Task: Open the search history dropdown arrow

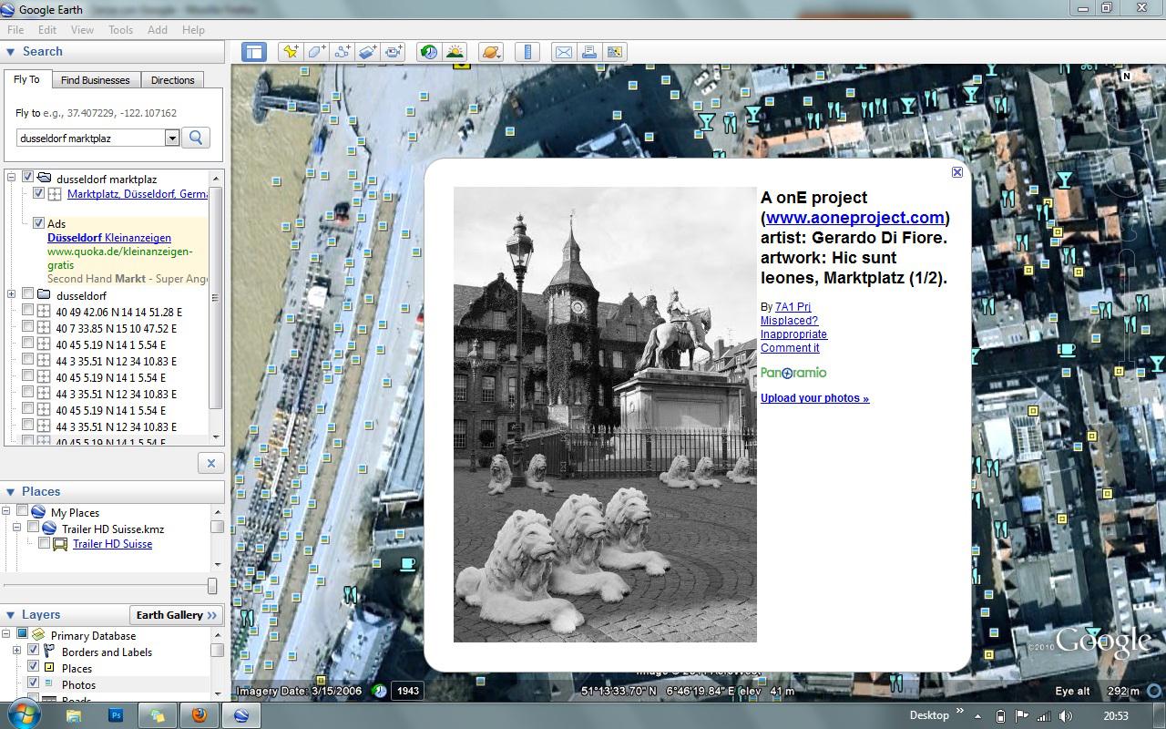Action: pos(171,138)
